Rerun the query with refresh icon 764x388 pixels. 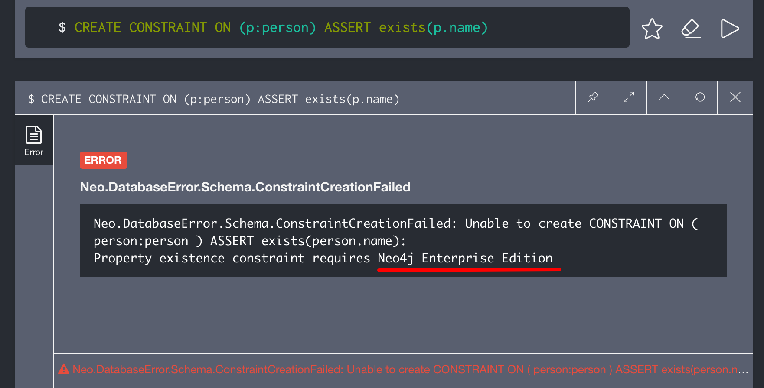point(699,97)
